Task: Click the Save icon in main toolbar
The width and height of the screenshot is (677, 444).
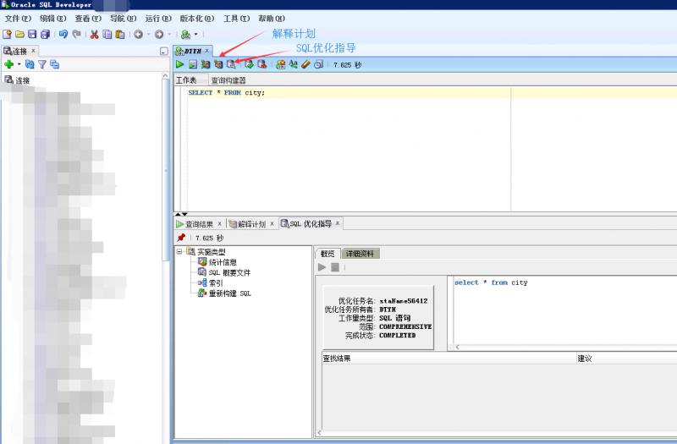Action: [x=32, y=34]
